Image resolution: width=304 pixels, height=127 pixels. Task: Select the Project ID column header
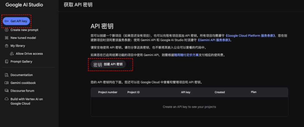134,92
